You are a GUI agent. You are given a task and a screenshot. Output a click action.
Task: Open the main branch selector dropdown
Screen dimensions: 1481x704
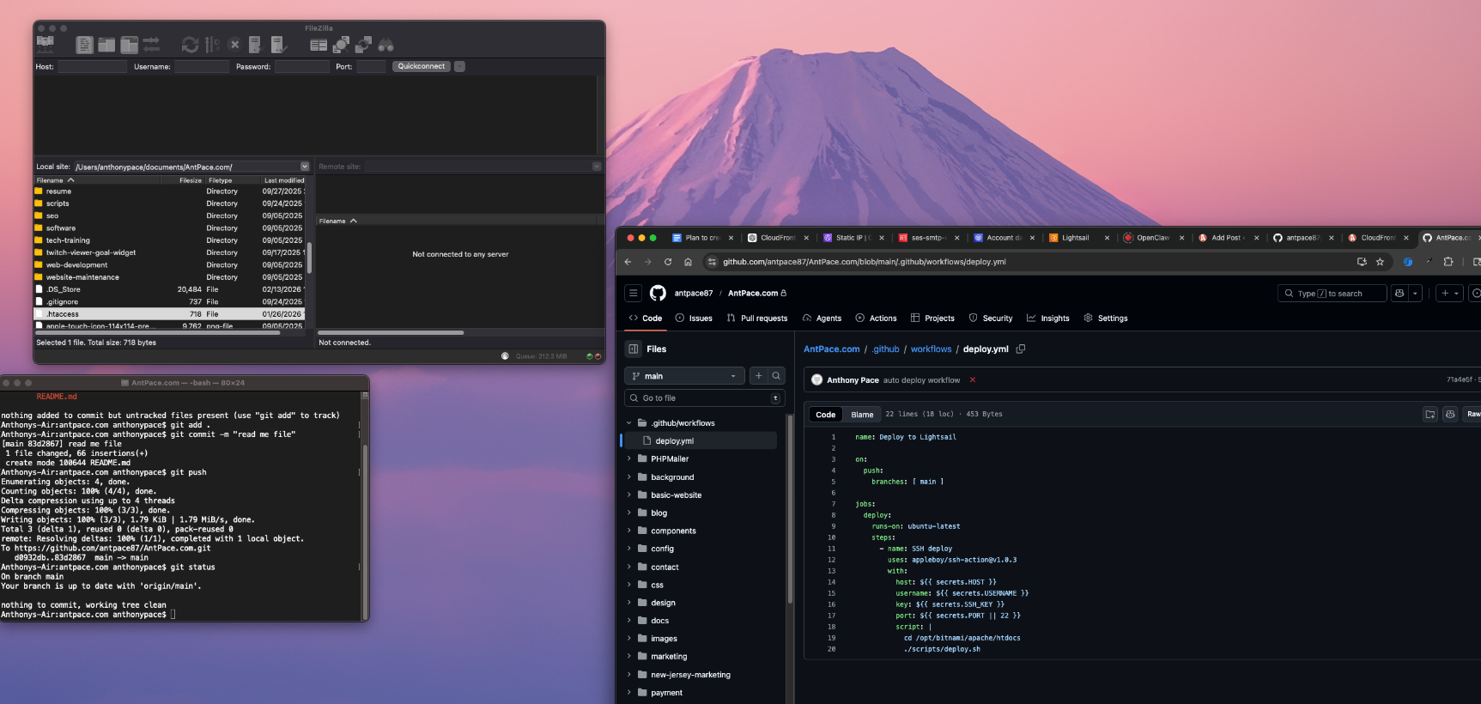(x=684, y=376)
